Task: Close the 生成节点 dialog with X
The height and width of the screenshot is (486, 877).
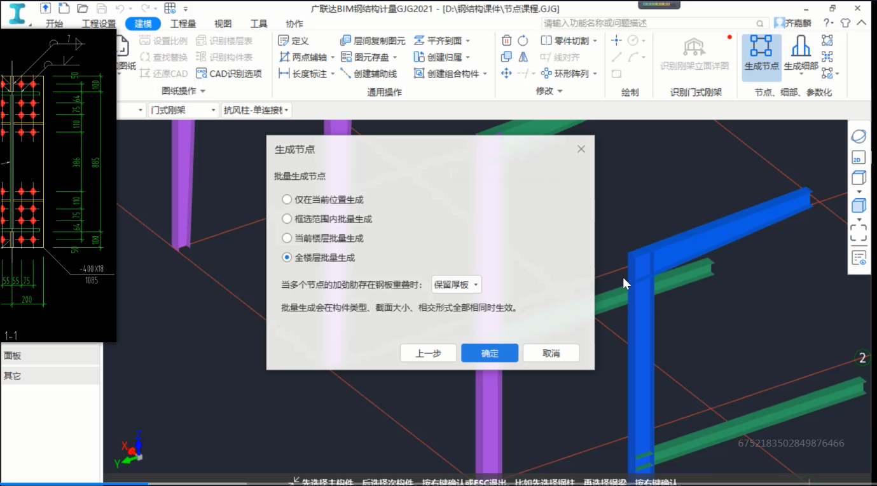Action: 581,149
